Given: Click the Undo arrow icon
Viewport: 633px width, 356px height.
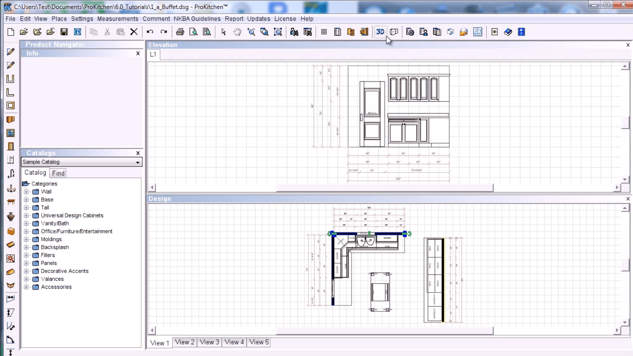Looking at the screenshot, I should tap(150, 32).
